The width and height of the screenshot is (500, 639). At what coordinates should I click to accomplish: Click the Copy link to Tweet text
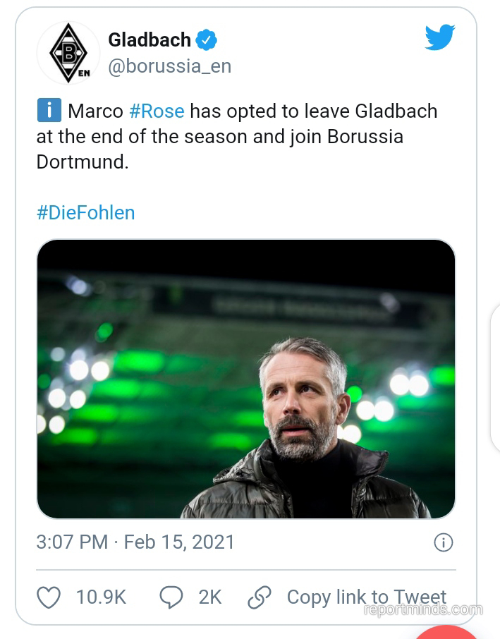(366, 597)
